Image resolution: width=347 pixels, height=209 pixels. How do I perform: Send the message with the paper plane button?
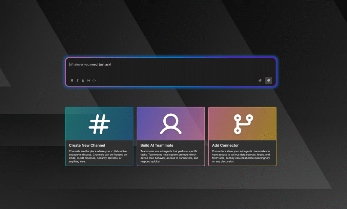(268, 80)
